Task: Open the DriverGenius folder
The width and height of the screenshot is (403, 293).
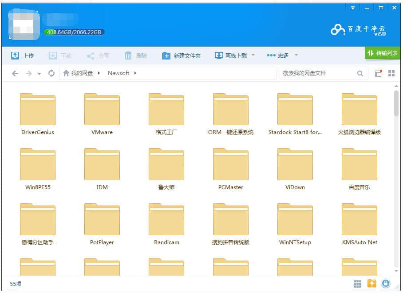Action: click(x=38, y=109)
